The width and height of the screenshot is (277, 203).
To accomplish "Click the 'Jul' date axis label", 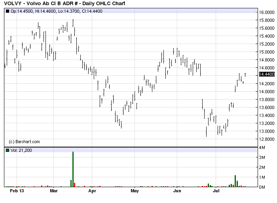I will 216,191.
